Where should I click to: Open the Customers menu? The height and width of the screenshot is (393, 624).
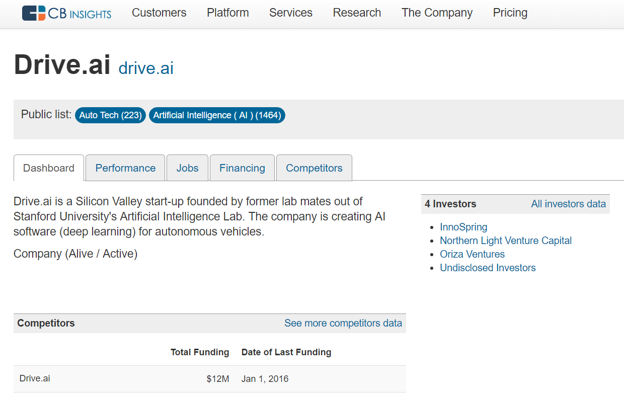pyautogui.click(x=159, y=13)
